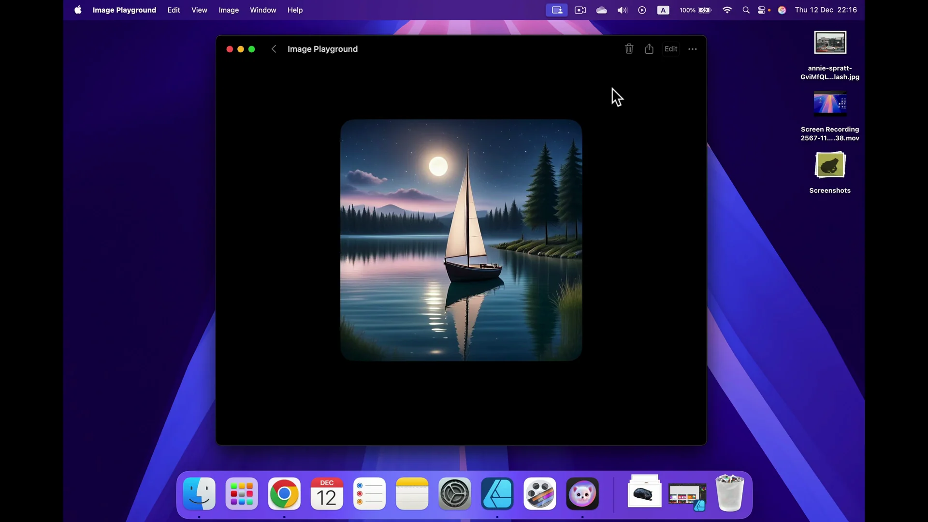Image resolution: width=928 pixels, height=522 pixels.
Task: Open the share icon next to Edit
Action: pos(649,48)
